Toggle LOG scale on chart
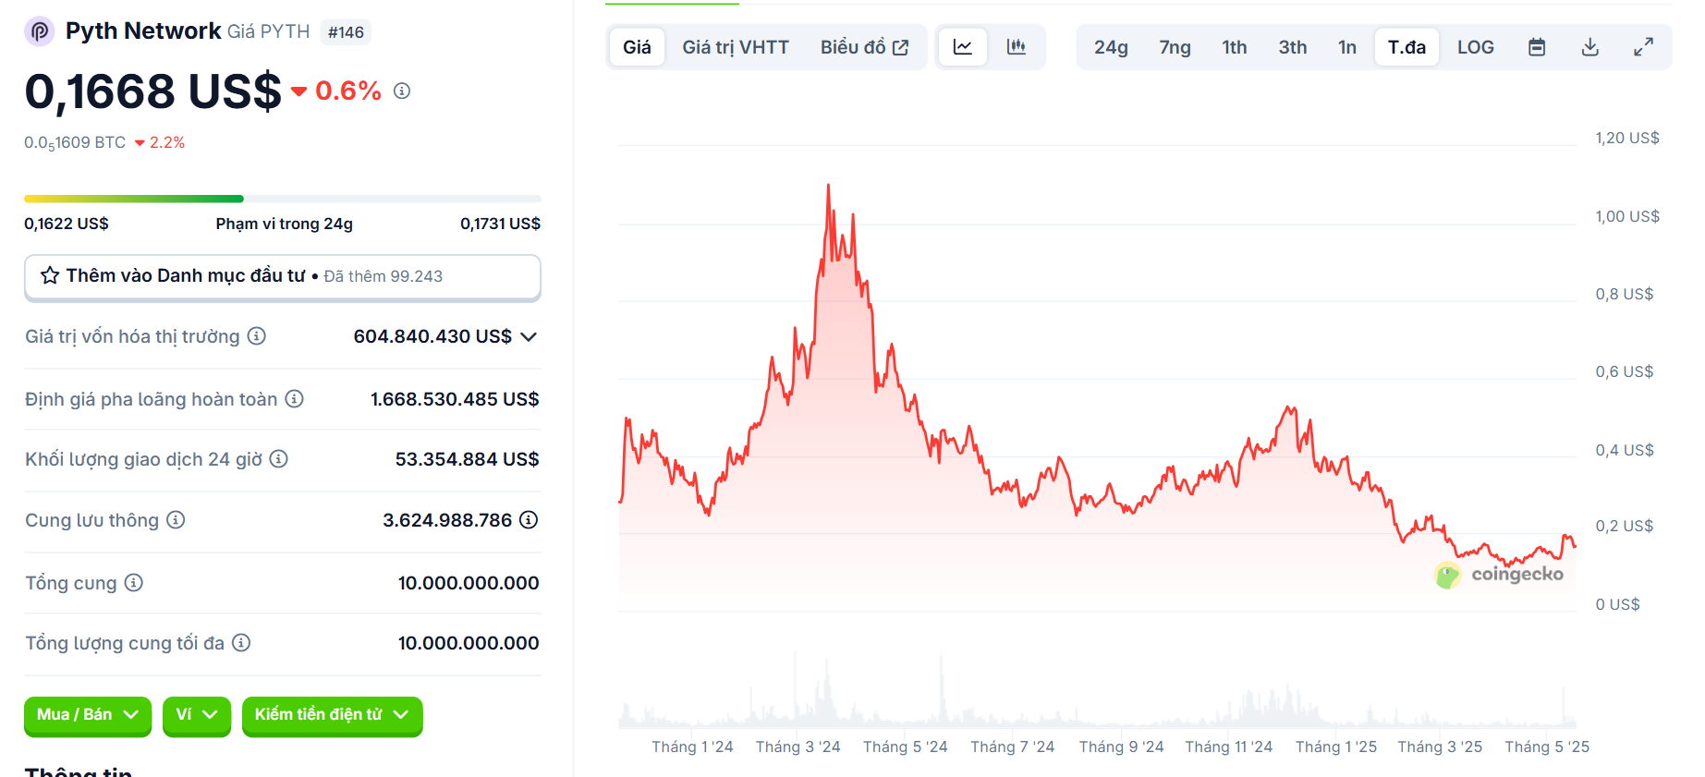Image resolution: width=1705 pixels, height=777 pixels. pos(1476,47)
